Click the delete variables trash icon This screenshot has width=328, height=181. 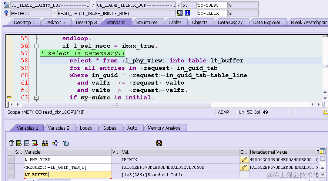11,143
